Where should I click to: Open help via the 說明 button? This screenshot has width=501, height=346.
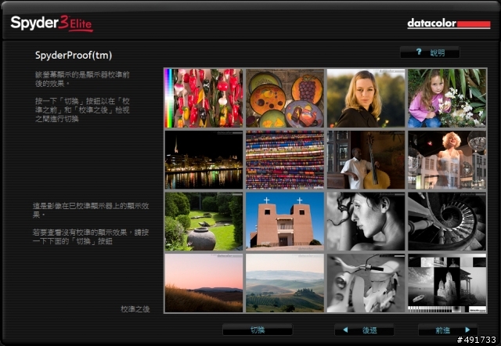(430, 52)
